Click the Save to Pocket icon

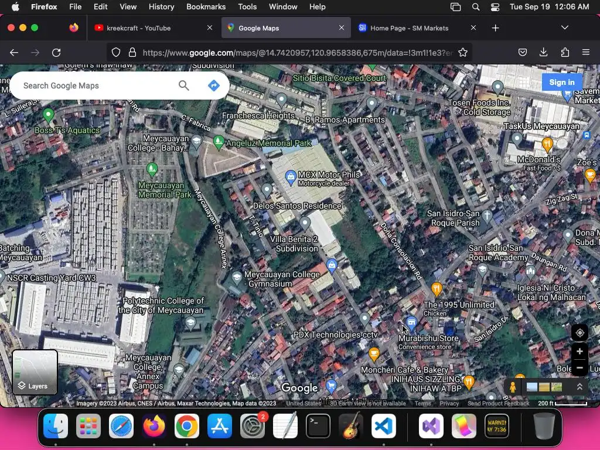click(522, 52)
